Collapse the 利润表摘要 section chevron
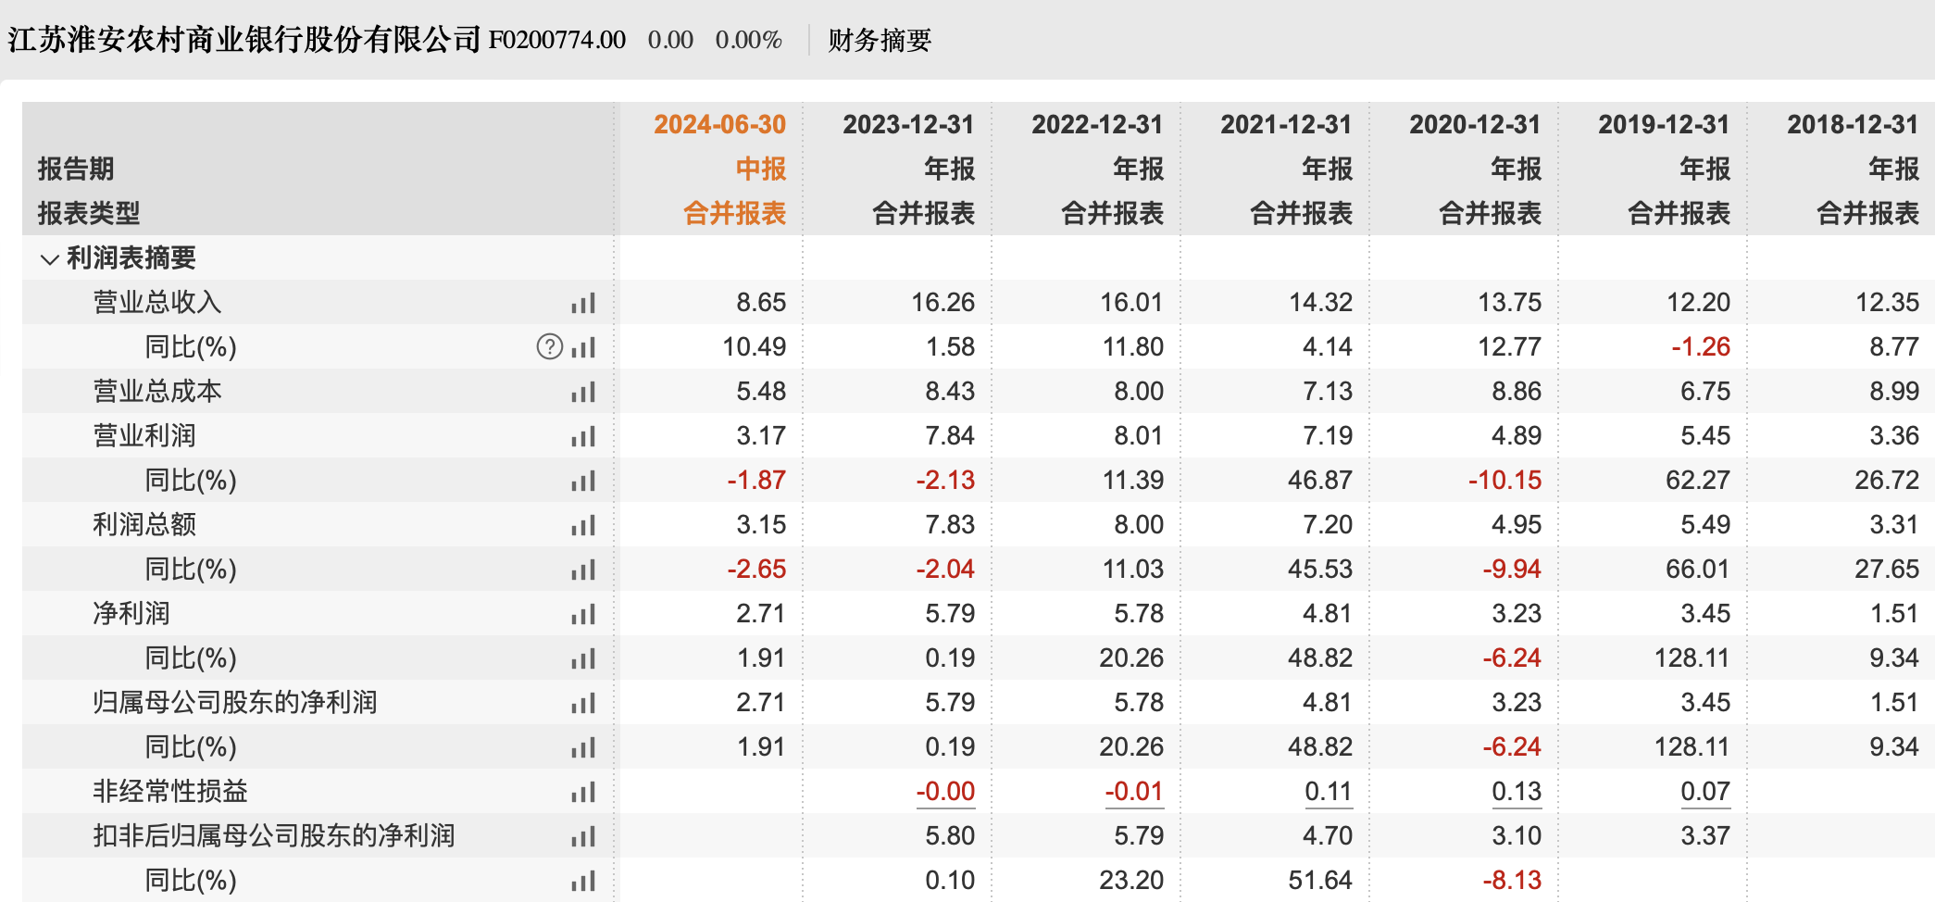Viewport: 1935px width, 902px height. pyautogui.click(x=50, y=259)
